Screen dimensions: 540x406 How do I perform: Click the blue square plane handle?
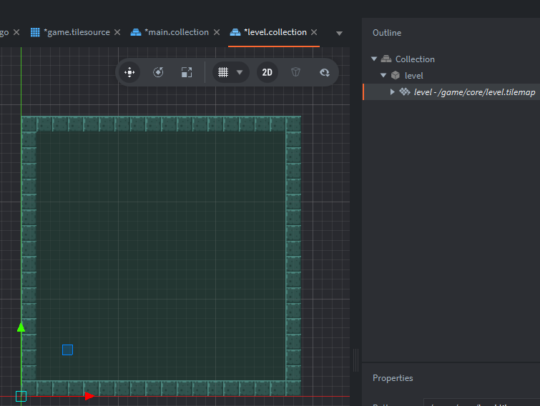67,350
